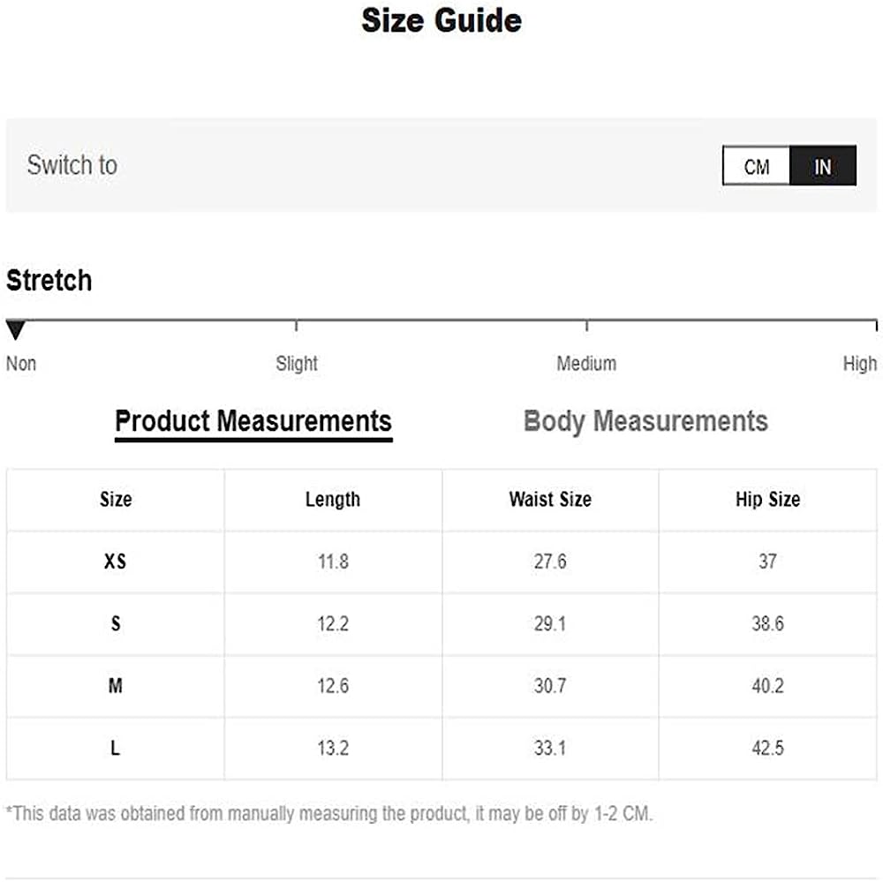Select the L size row label
Image resolution: width=883 pixels, height=882 pixels.
pyautogui.click(x=116, y=749)
